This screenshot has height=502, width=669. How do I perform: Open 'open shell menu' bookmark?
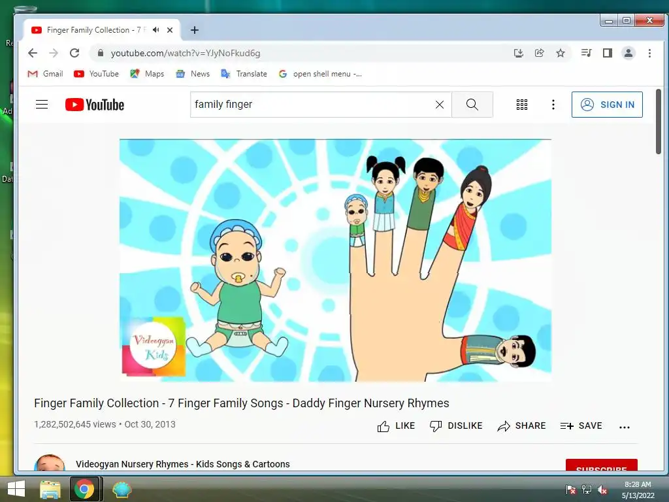(x=320, y=74)
